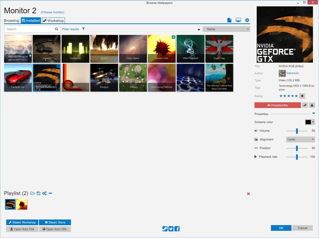This screenshot has height=238, width=319.
Task: Open workshop page icon beside Unsubscribe
Action: (305, 105)
